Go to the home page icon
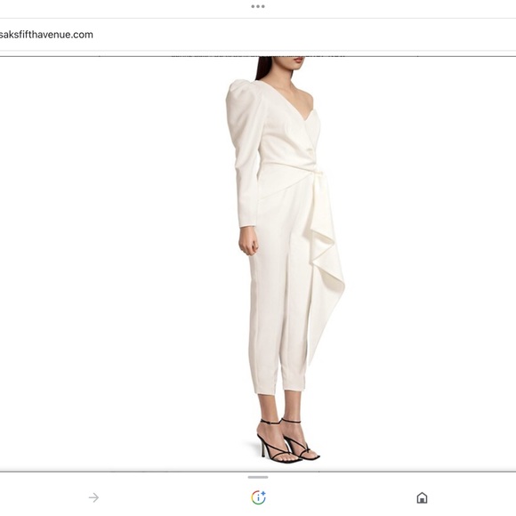 [x=422, y=497]
